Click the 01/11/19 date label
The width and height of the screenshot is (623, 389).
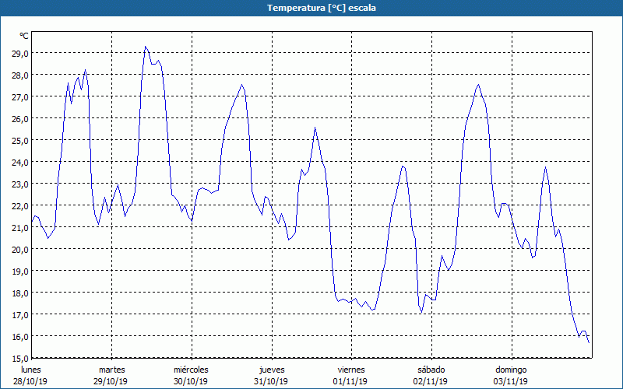coord(350,381)
